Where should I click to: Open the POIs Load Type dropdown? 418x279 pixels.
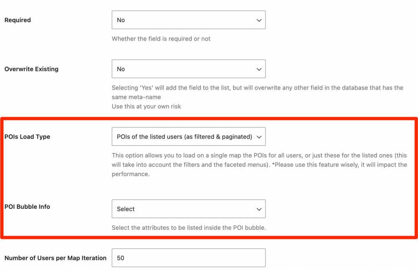[189, 136]
